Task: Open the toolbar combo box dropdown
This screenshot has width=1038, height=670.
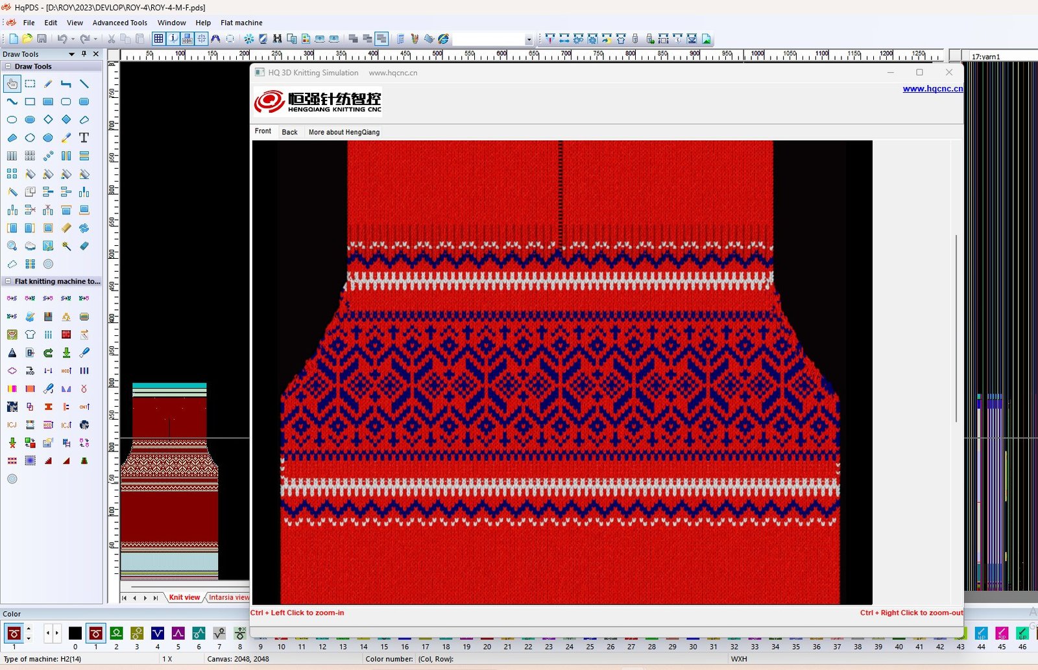Action: pyautogui.click(x=529, y=40)
